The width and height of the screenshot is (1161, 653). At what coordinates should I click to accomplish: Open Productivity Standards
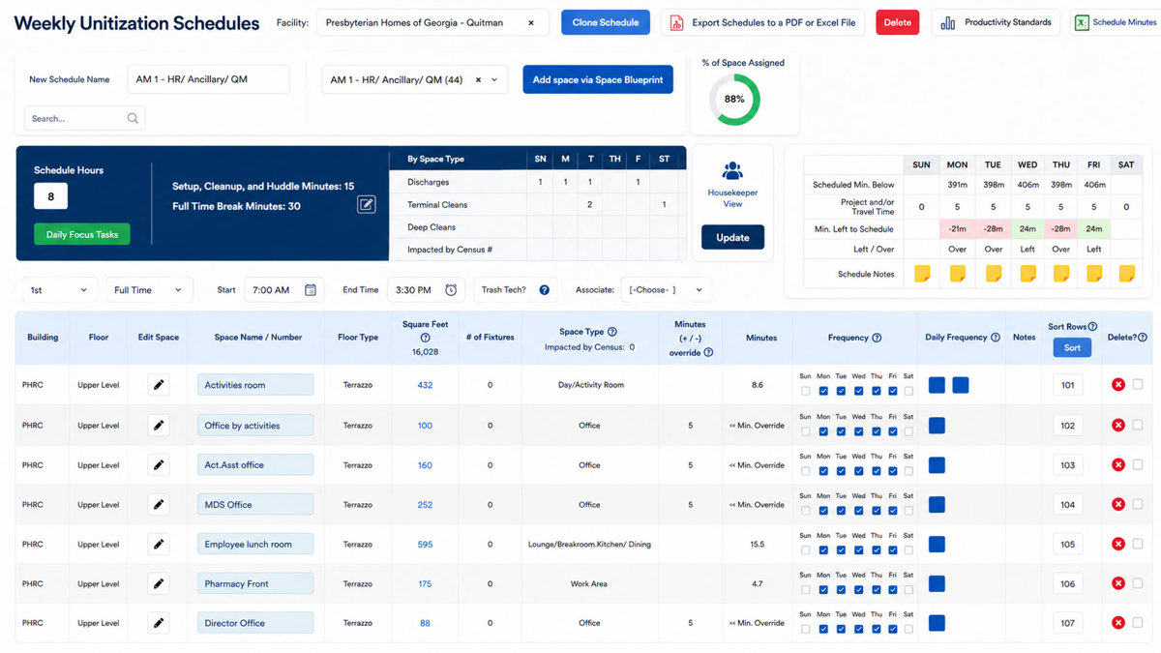point(996,22)
